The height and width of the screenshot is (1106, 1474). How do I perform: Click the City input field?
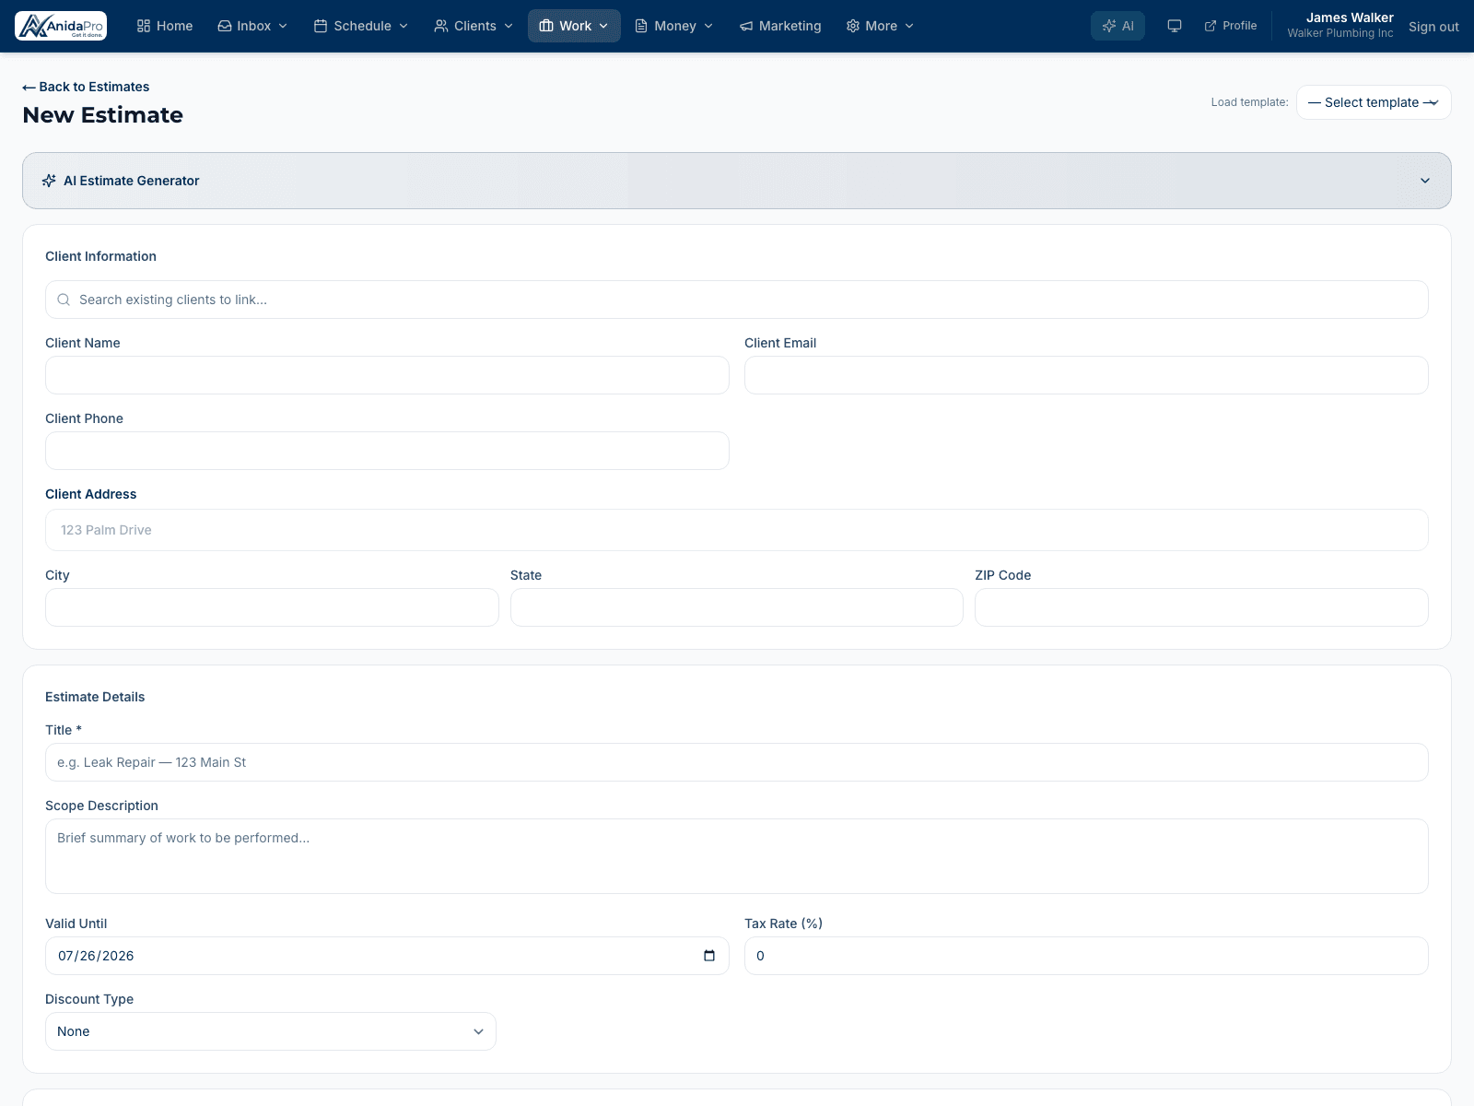coord(272,607)
